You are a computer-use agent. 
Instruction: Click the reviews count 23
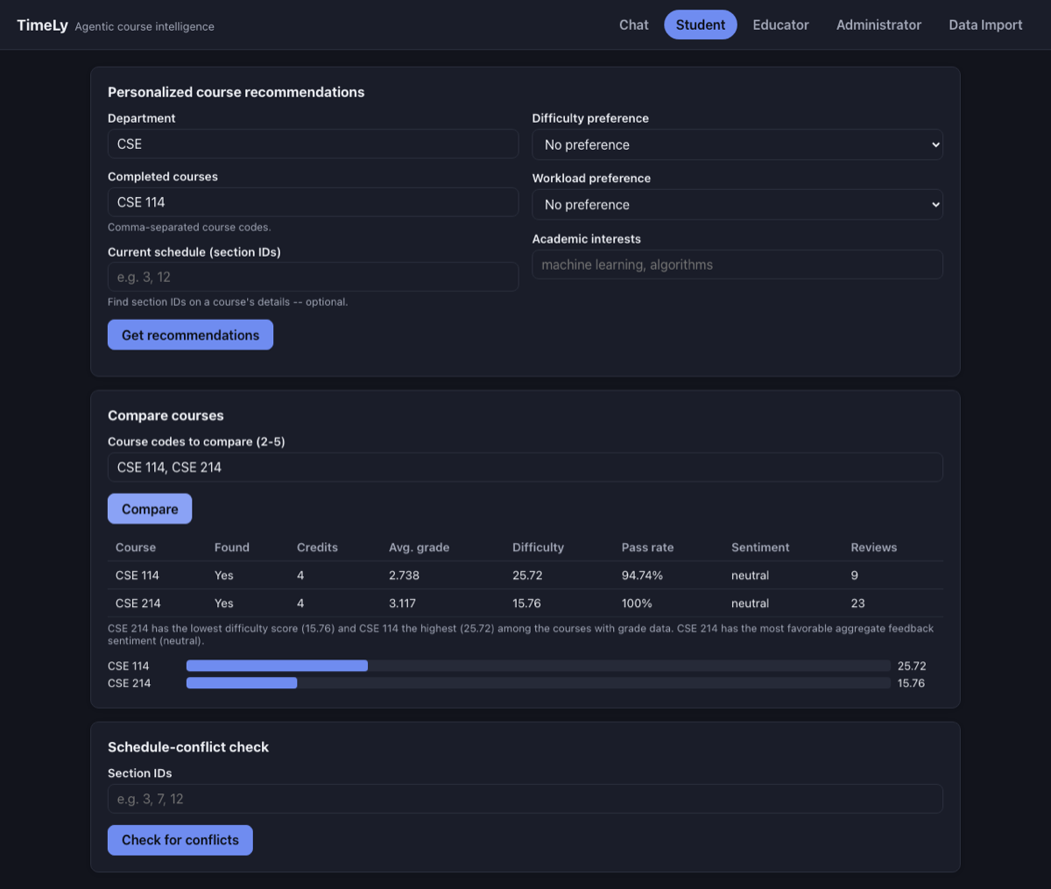tap(857, 603)
